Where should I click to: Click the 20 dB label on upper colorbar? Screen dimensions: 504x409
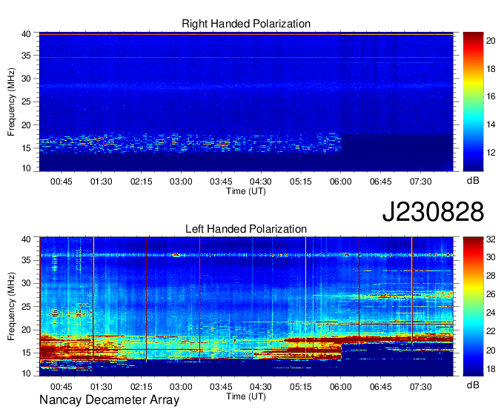[491, 41]
